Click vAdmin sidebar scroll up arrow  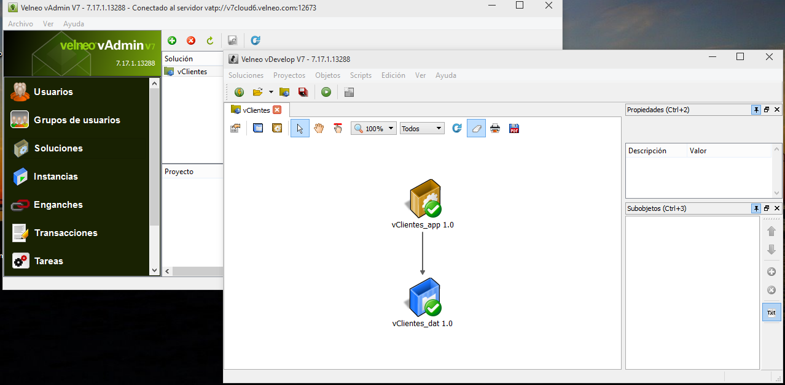[x=154, y=83]
